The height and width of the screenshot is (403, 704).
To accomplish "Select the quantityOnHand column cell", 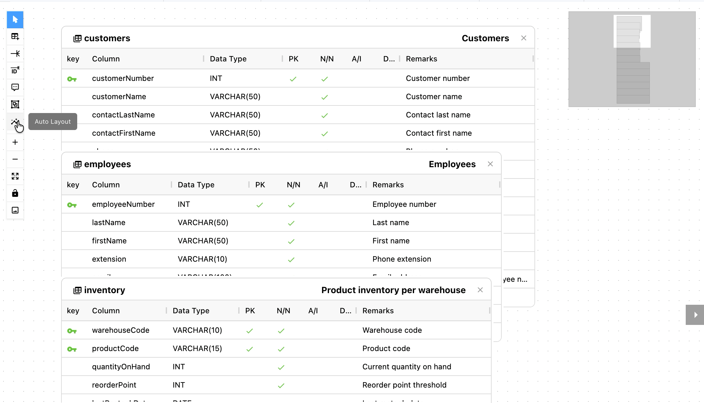I will pyautogui.click(x=121, y=367).
